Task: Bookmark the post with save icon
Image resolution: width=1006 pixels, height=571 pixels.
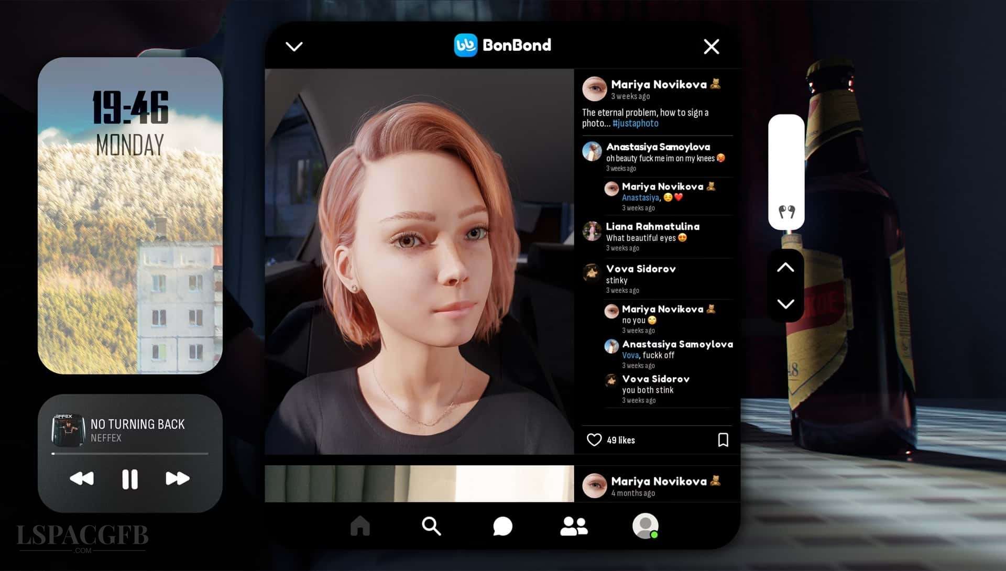Action: coord(723,440)
